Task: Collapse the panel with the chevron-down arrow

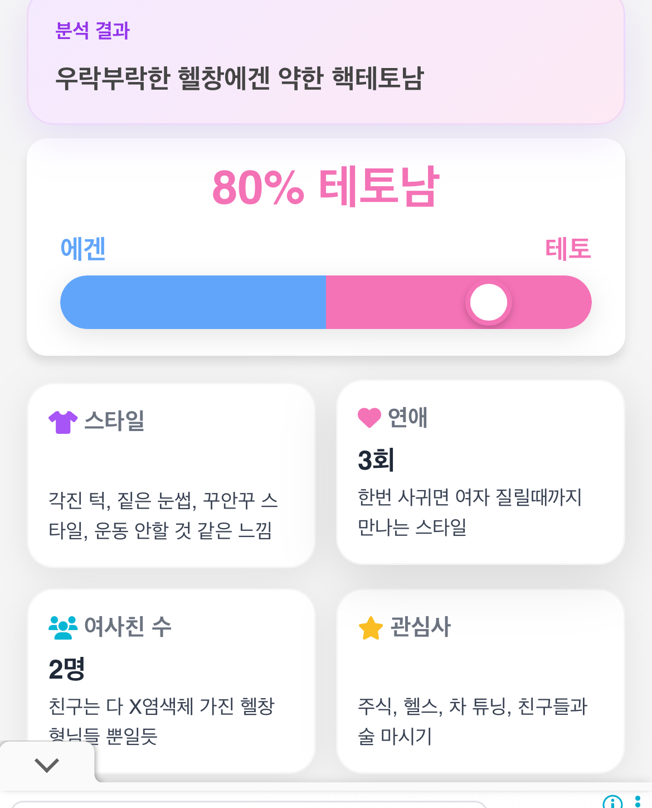Action: click(47, 765)
